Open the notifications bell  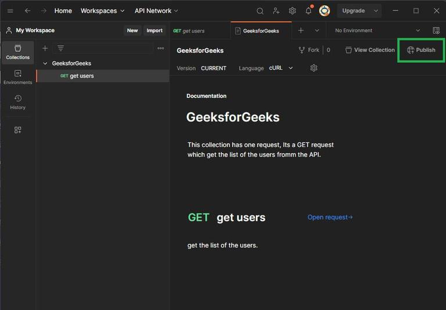[x=308, y=11]
